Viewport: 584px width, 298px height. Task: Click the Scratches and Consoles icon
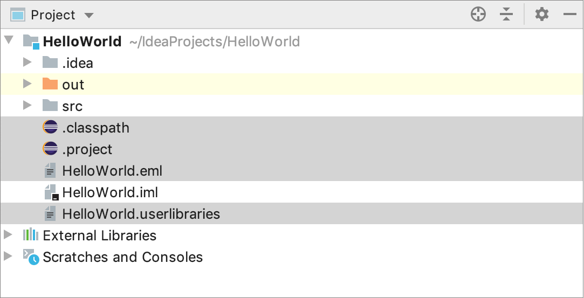click(x=31, y=257)
